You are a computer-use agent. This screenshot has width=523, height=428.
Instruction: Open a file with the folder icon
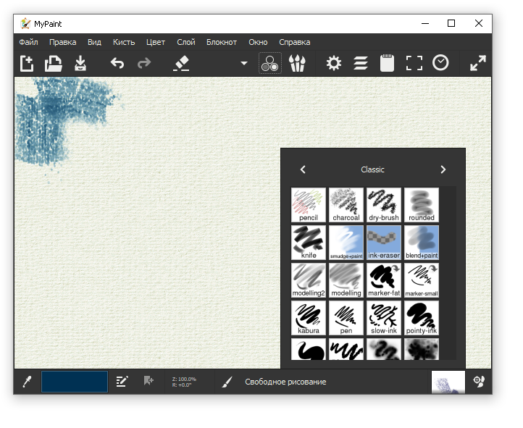point(54,63)
